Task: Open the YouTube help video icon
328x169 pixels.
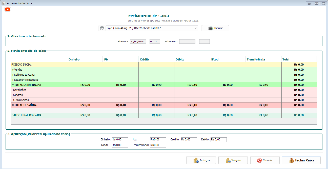Action: [8, 9]
